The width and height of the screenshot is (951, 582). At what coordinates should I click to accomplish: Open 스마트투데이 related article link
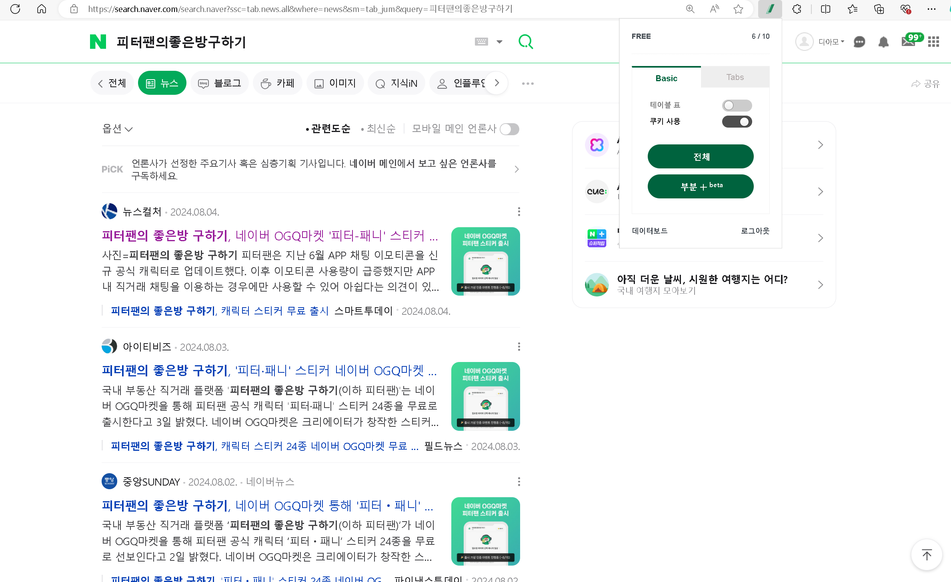[x=219, y=311]
